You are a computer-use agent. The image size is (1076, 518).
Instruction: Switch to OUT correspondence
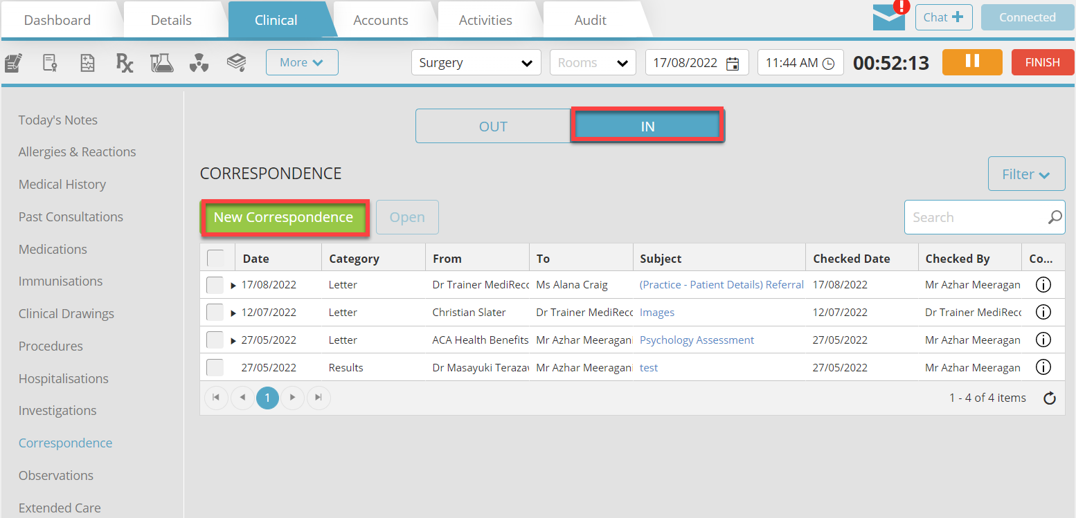tap(493, 126)
